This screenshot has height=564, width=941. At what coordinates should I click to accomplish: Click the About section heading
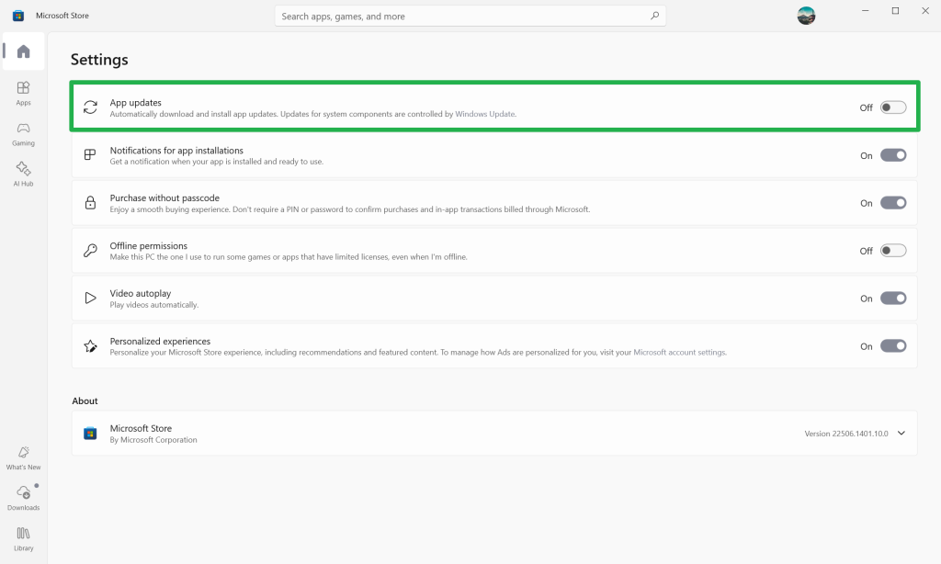(85, 400)
